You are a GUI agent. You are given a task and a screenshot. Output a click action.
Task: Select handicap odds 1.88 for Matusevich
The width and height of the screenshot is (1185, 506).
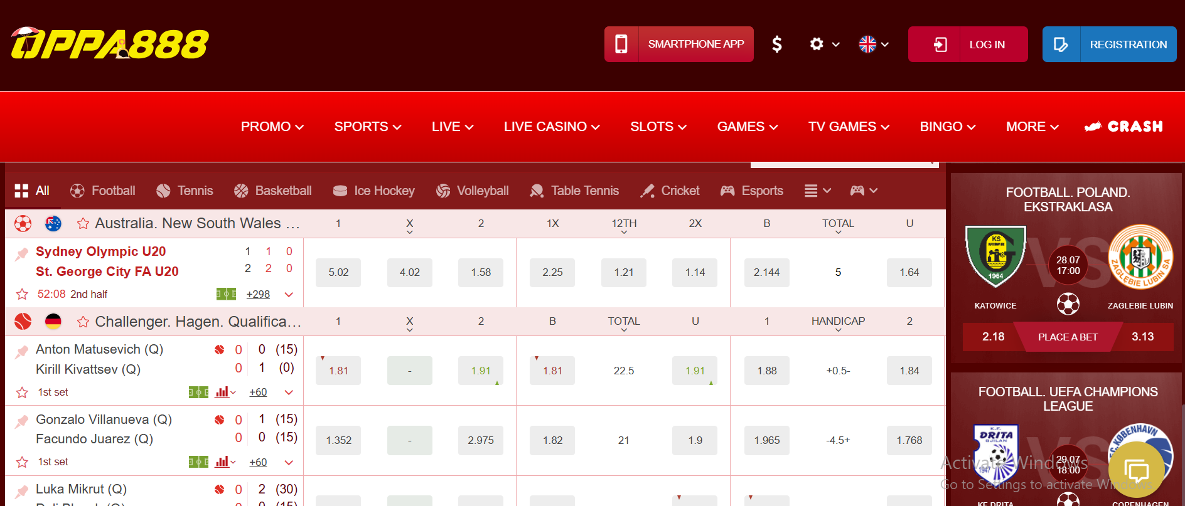(767, 371)
